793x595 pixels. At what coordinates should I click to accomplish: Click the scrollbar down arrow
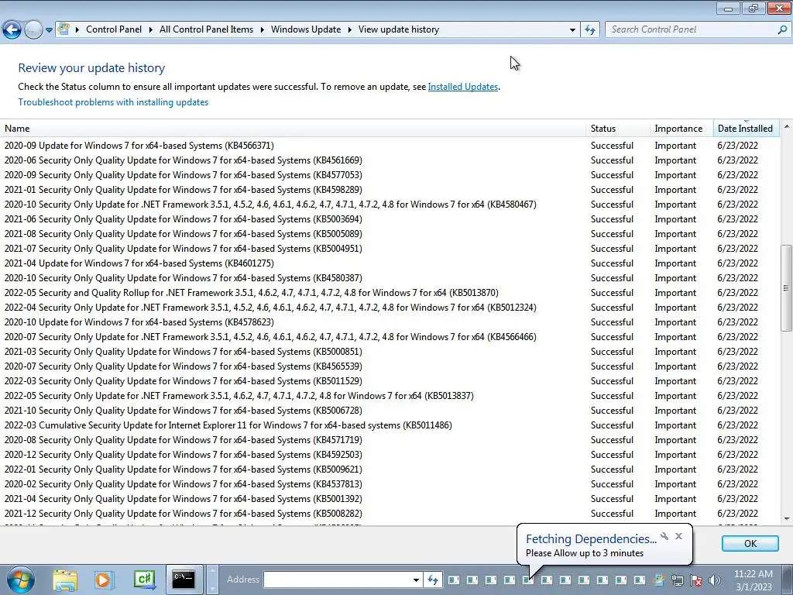click(786, 518)
